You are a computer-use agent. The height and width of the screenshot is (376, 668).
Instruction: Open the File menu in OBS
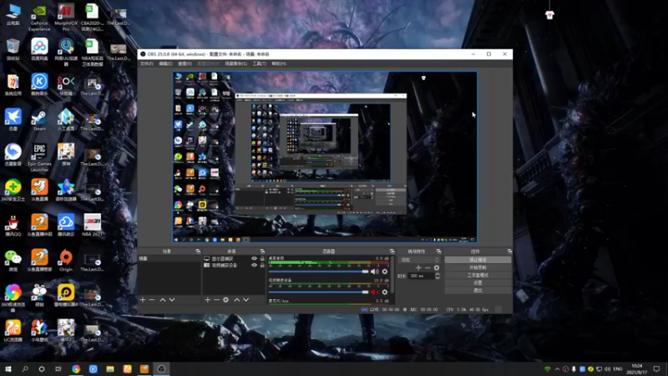[147, 64]
